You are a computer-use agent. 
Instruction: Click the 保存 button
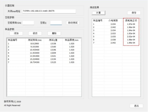coord(134,13)
